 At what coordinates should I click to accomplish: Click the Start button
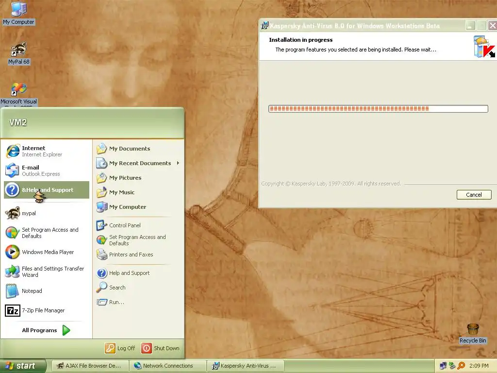(23, 366)
